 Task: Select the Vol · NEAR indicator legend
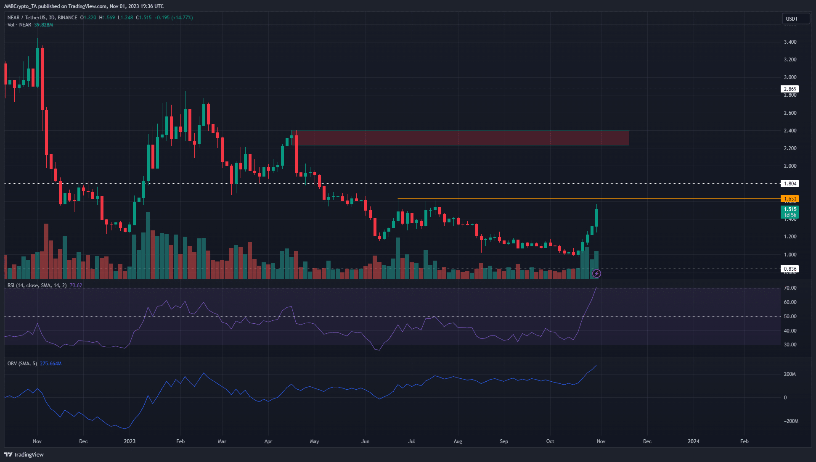19,25
